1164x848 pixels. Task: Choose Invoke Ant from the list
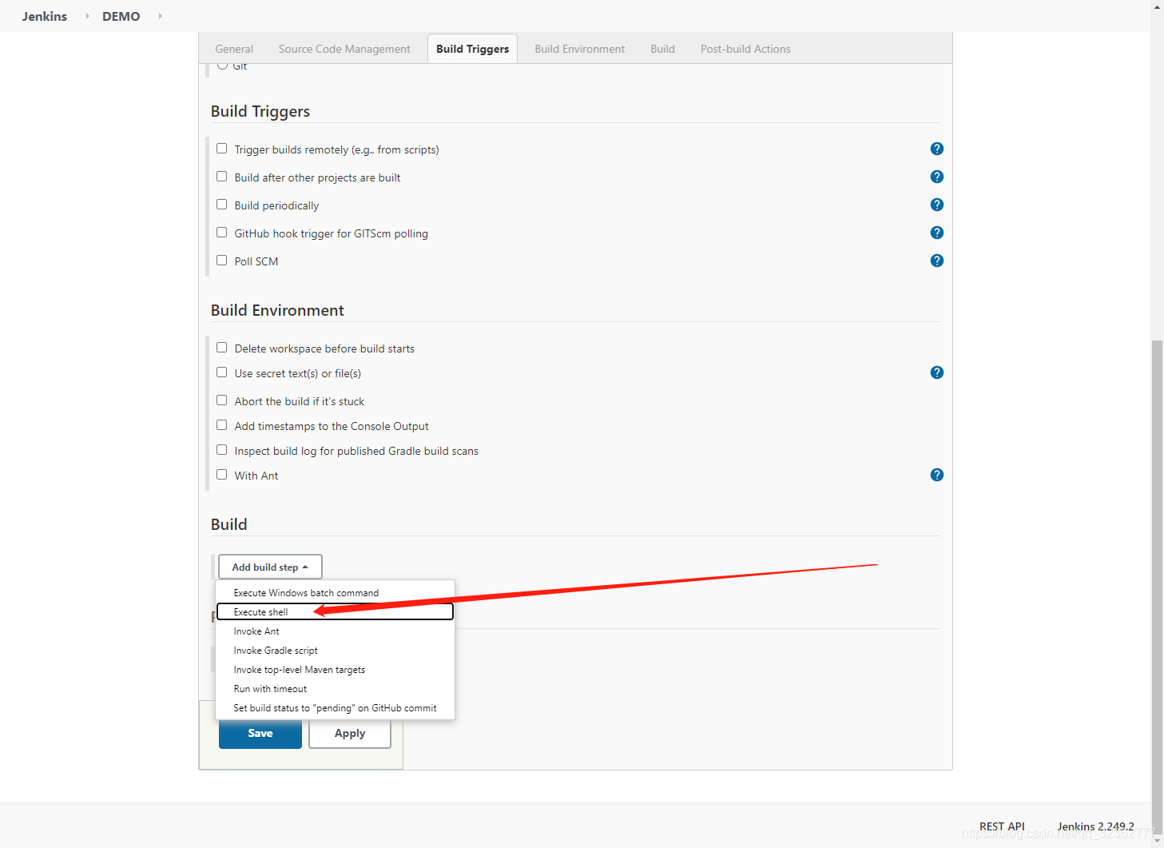(335, 631)
